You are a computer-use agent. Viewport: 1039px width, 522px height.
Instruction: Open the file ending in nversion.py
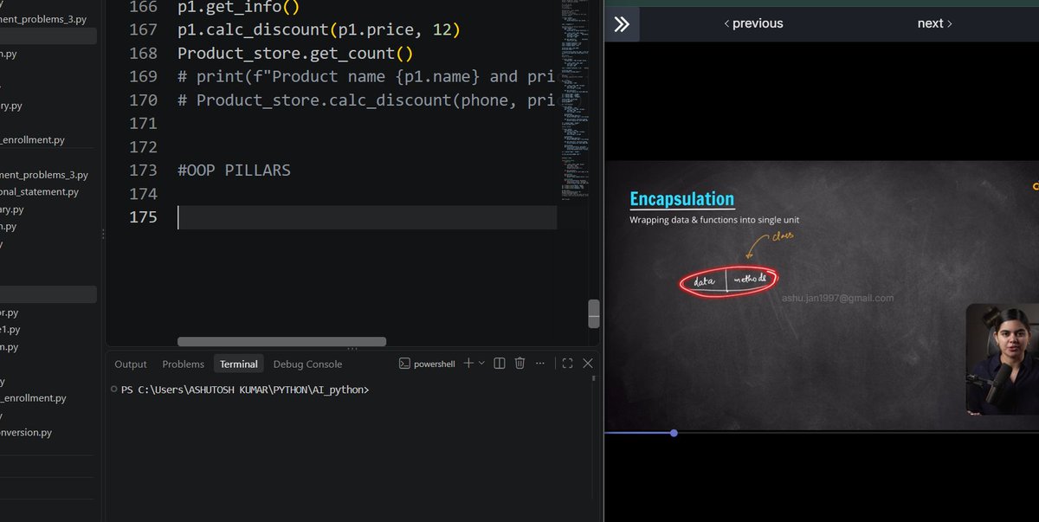click(26, 432)
